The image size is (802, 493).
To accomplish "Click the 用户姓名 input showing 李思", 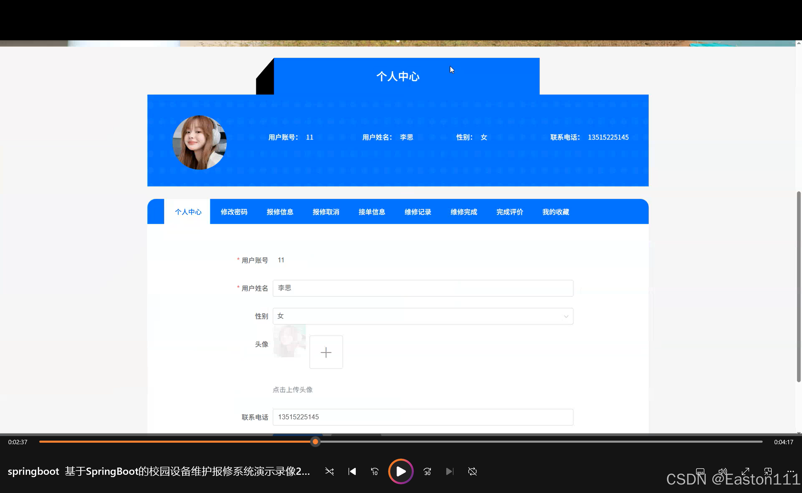I will pos(423,288).
